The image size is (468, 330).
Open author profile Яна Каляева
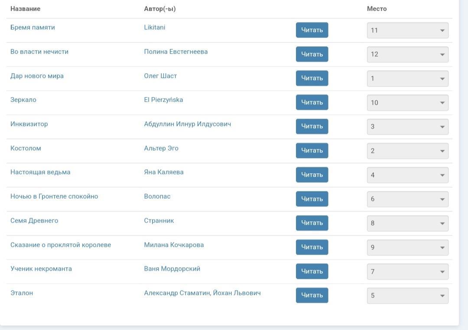pos(164,172)
